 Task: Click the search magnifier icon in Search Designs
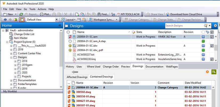click(206, 26)
